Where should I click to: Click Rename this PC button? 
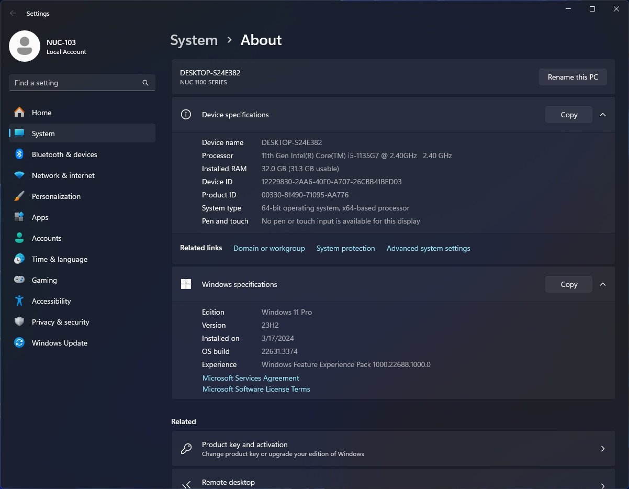(x=573, y=77)
